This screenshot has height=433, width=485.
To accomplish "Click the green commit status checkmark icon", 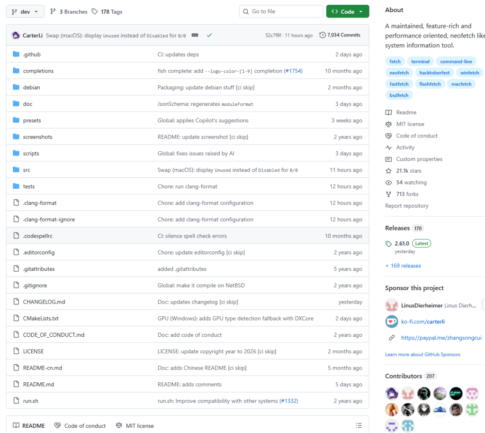I will [x=209, y=35].
